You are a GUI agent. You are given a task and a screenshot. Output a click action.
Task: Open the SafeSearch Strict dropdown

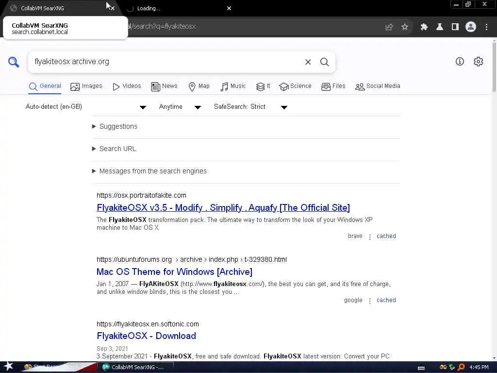coord(251,107)
